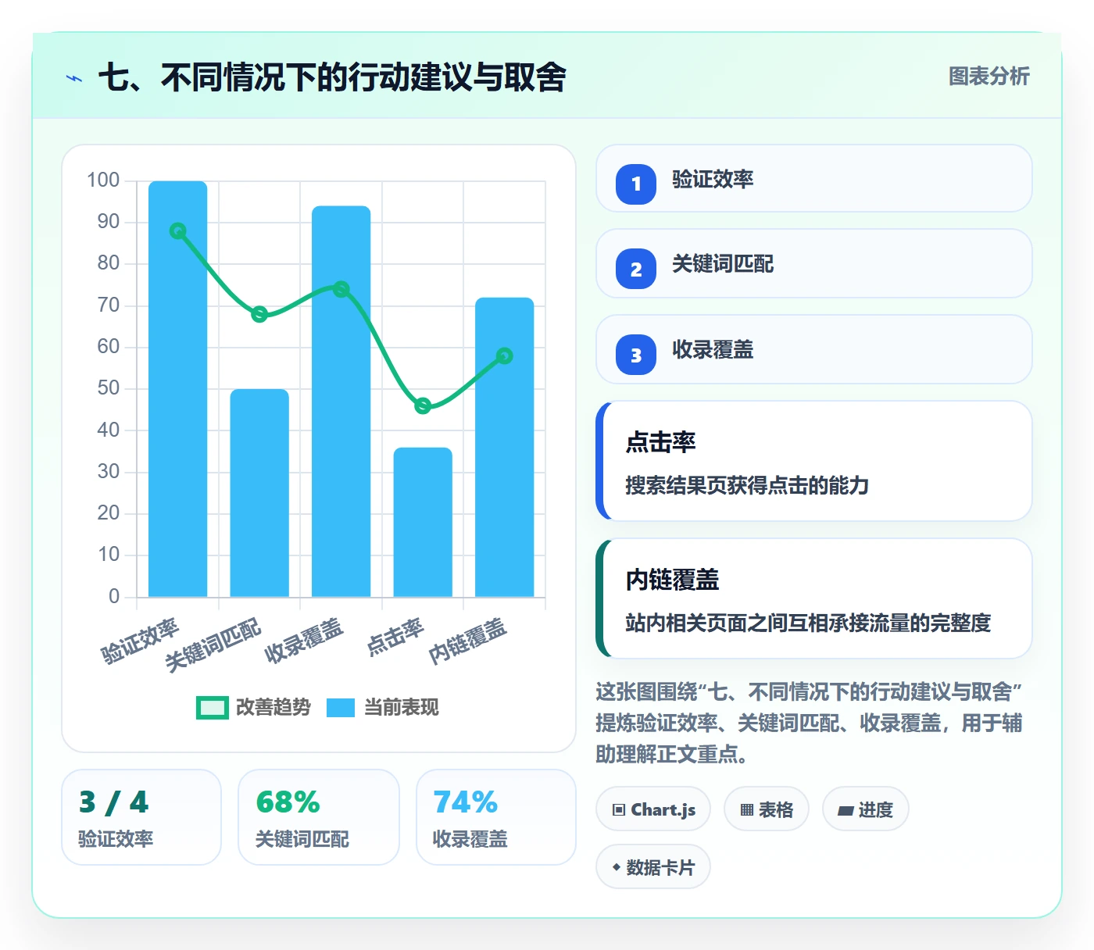Select the number 1 badge for 验证效率
The width and height of the screenshot is (1094, 950).
[636, 184]
